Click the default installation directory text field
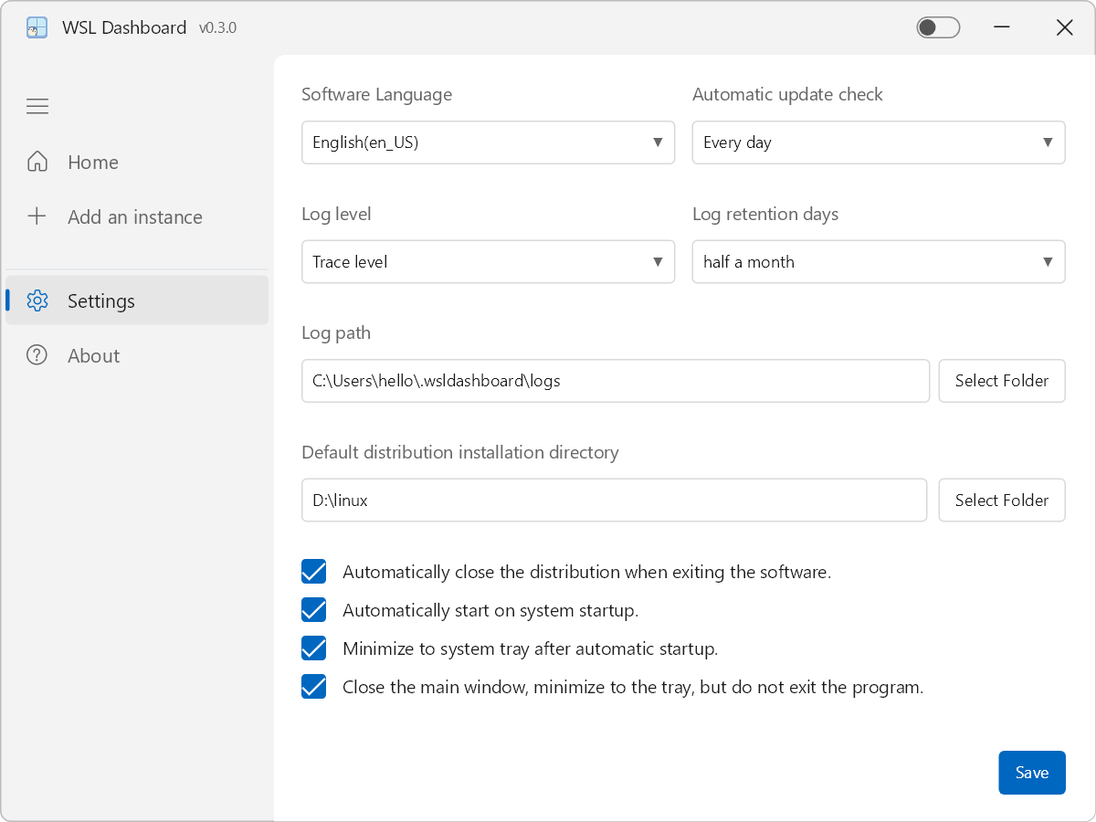 pos(614,501)
